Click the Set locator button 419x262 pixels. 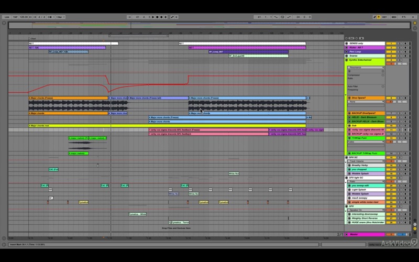[351, 38]
